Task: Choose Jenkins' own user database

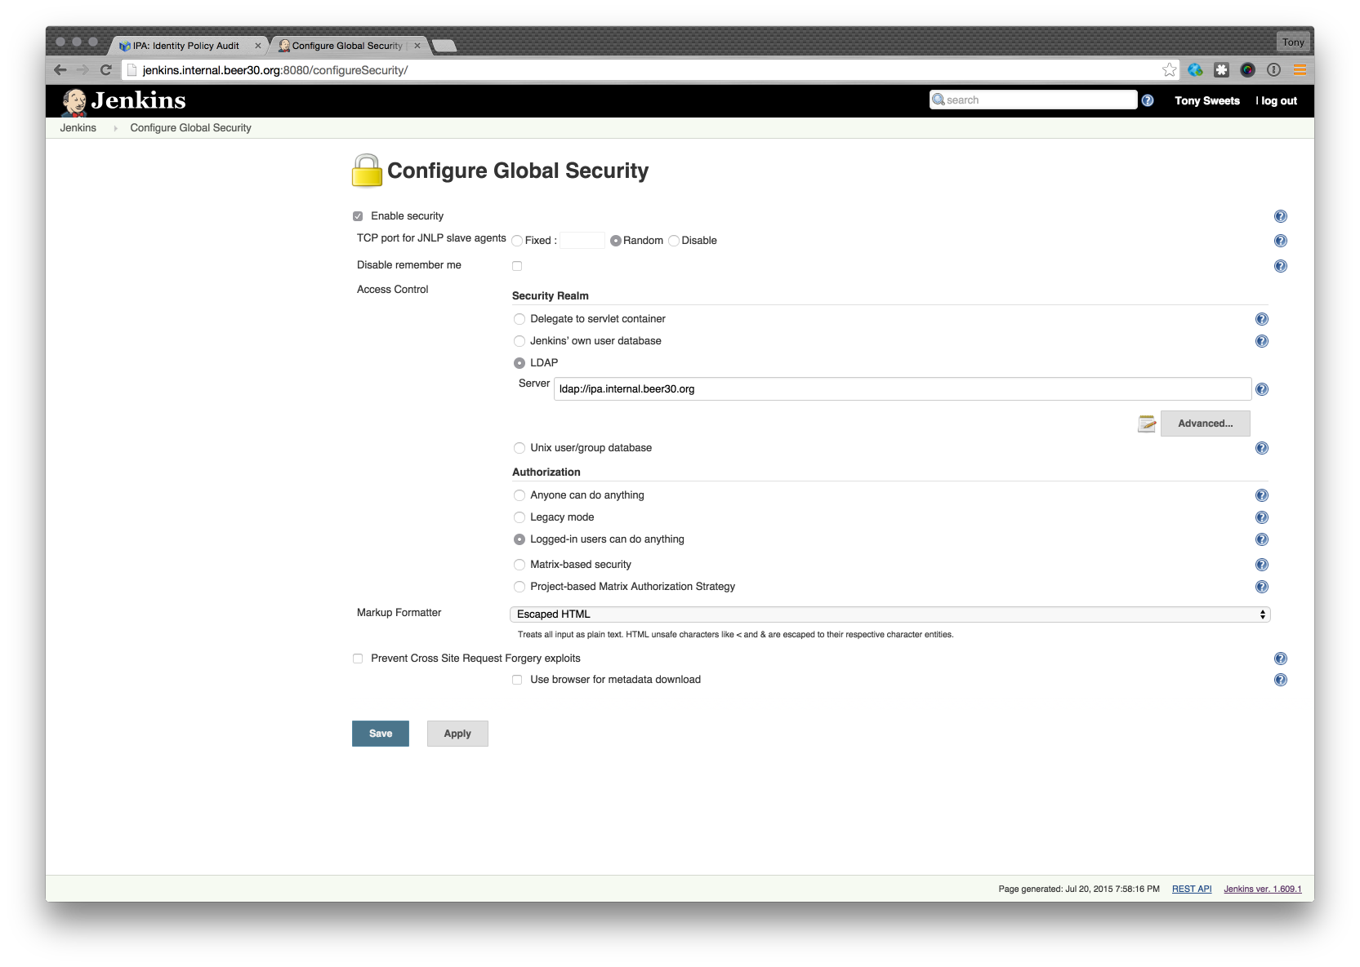Action: tap(519, 341)
